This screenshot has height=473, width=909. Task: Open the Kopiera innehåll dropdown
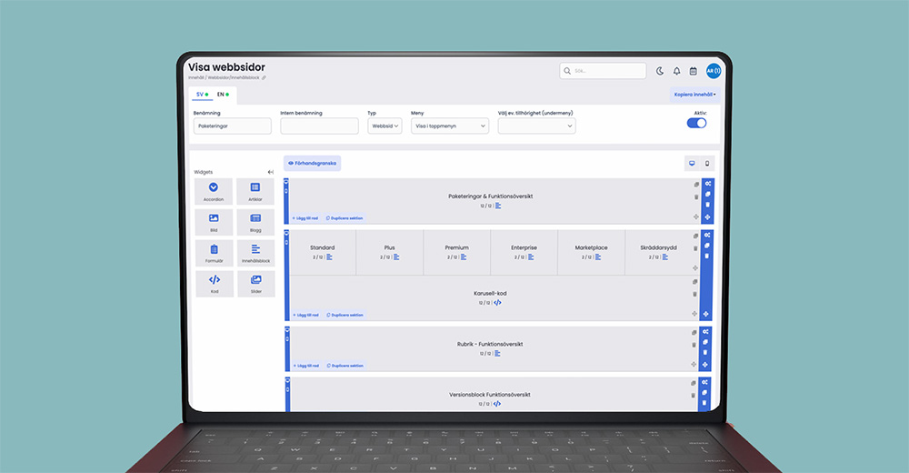[694, 94]
